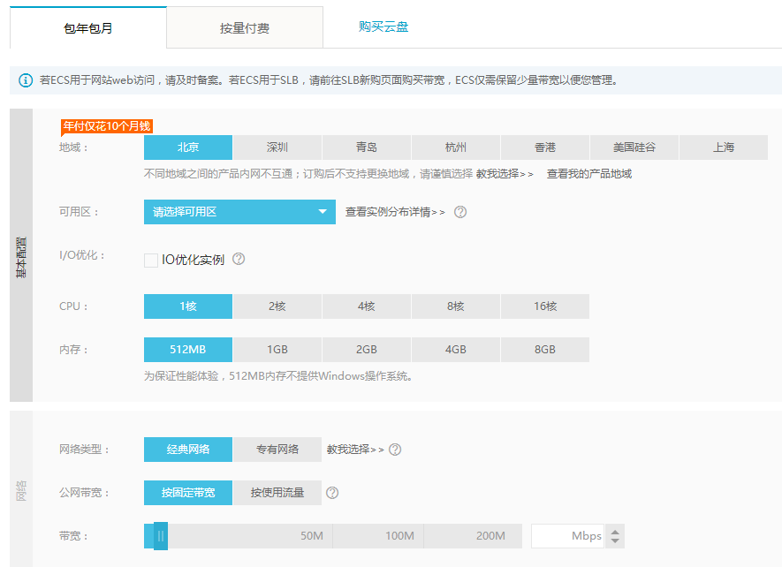Select 2GB memory option
This screenshot has width=782, height=567.
point(367,350)
